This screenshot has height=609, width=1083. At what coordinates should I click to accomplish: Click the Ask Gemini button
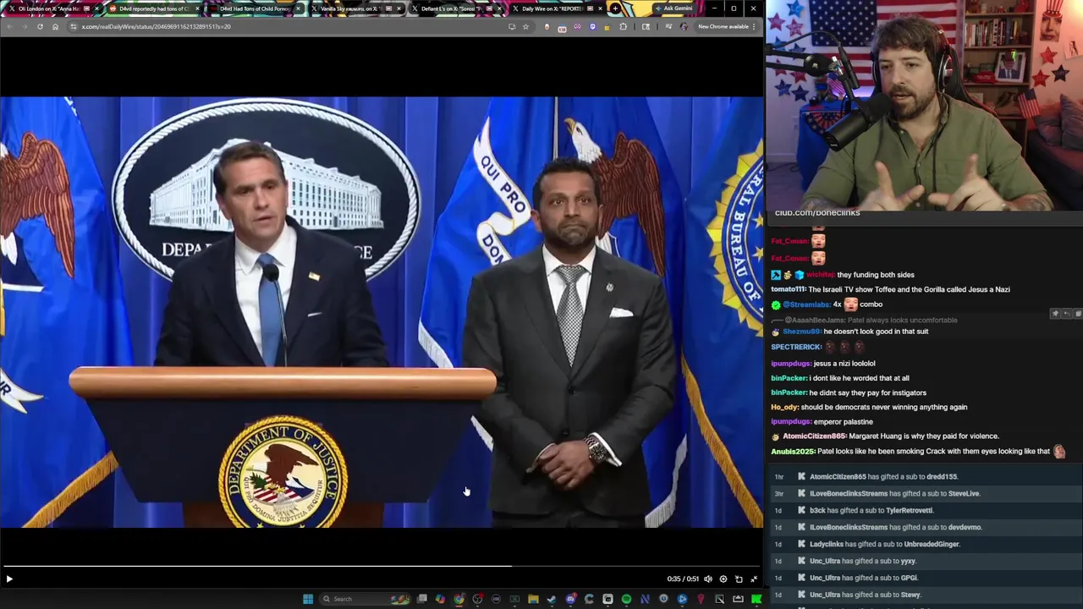point(673,8)
